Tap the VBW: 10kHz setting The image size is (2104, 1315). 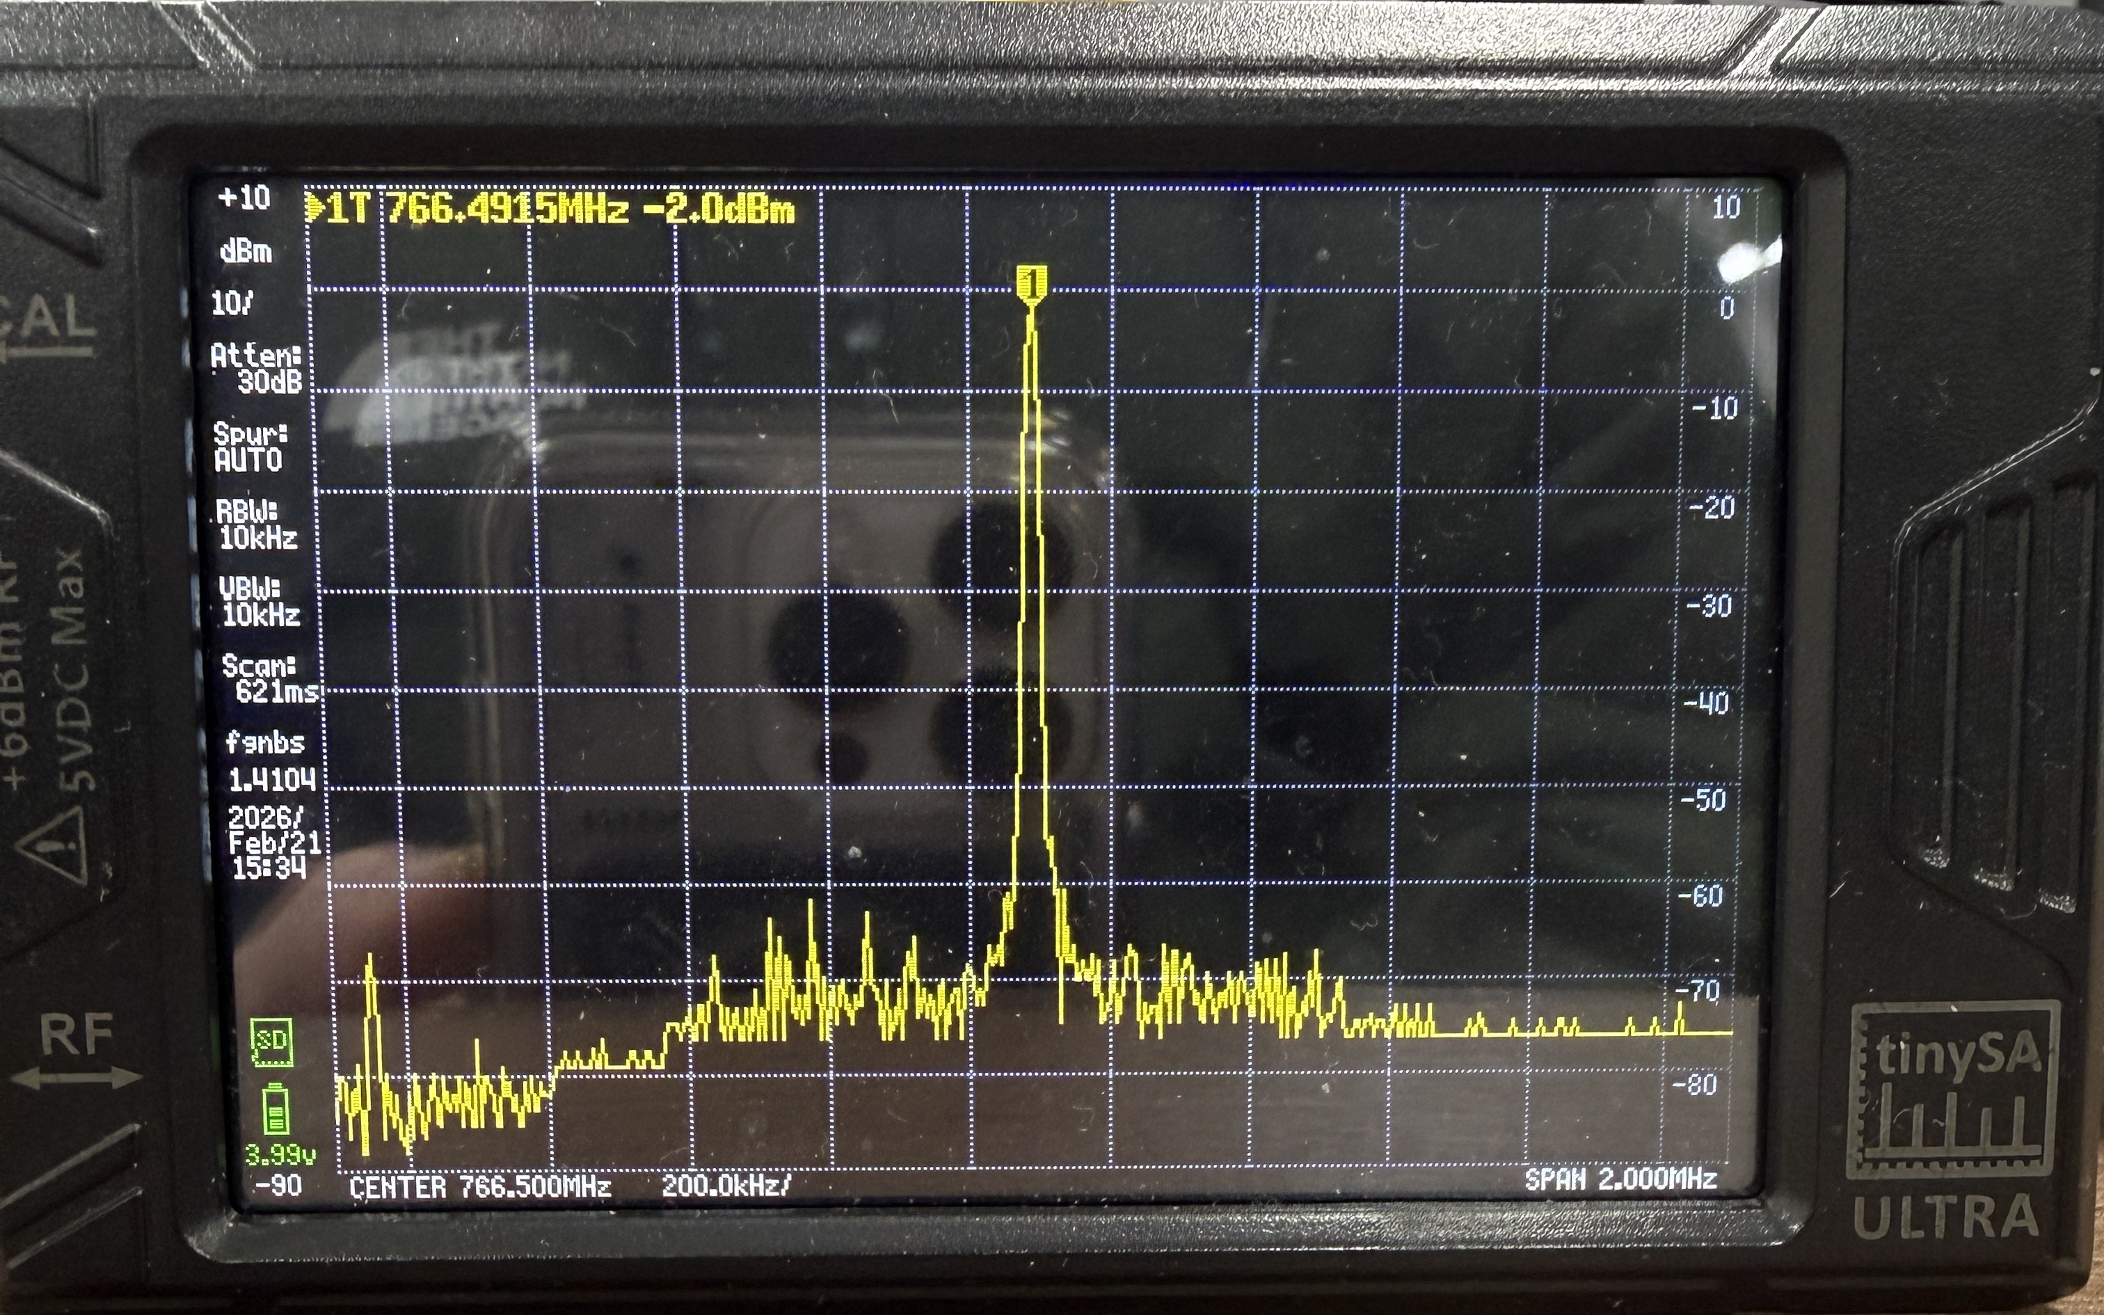tap(259, 602)
